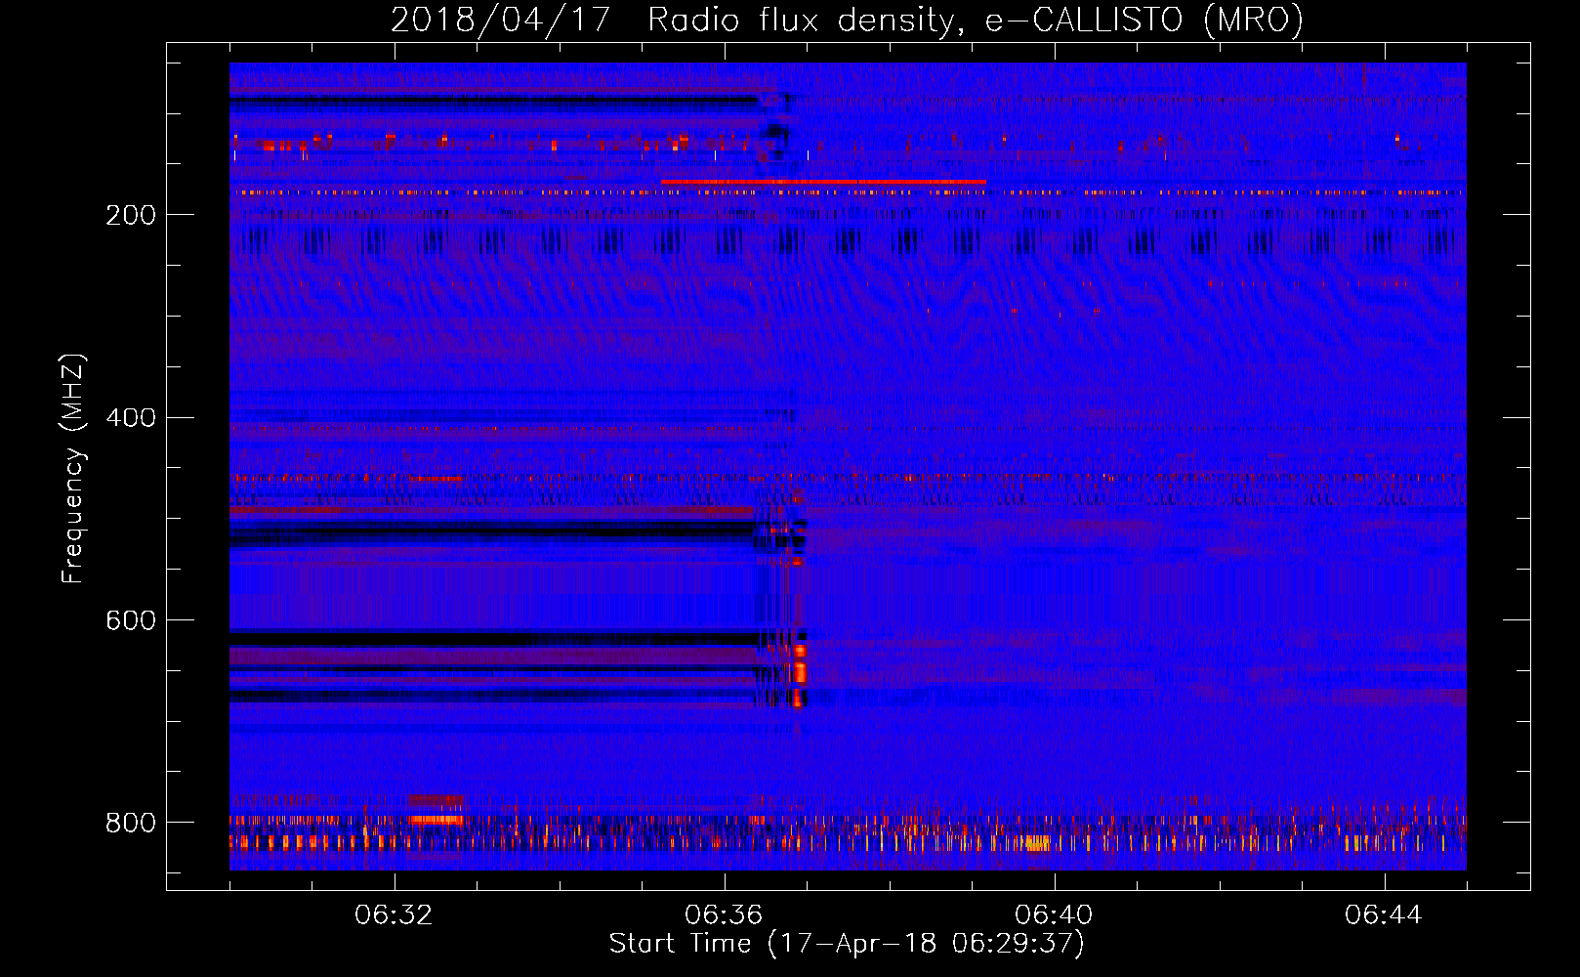The width and height of the screenshot is (1580, 977).
Task: Click the 06:44 time tick label
Action: point(1384,915)
